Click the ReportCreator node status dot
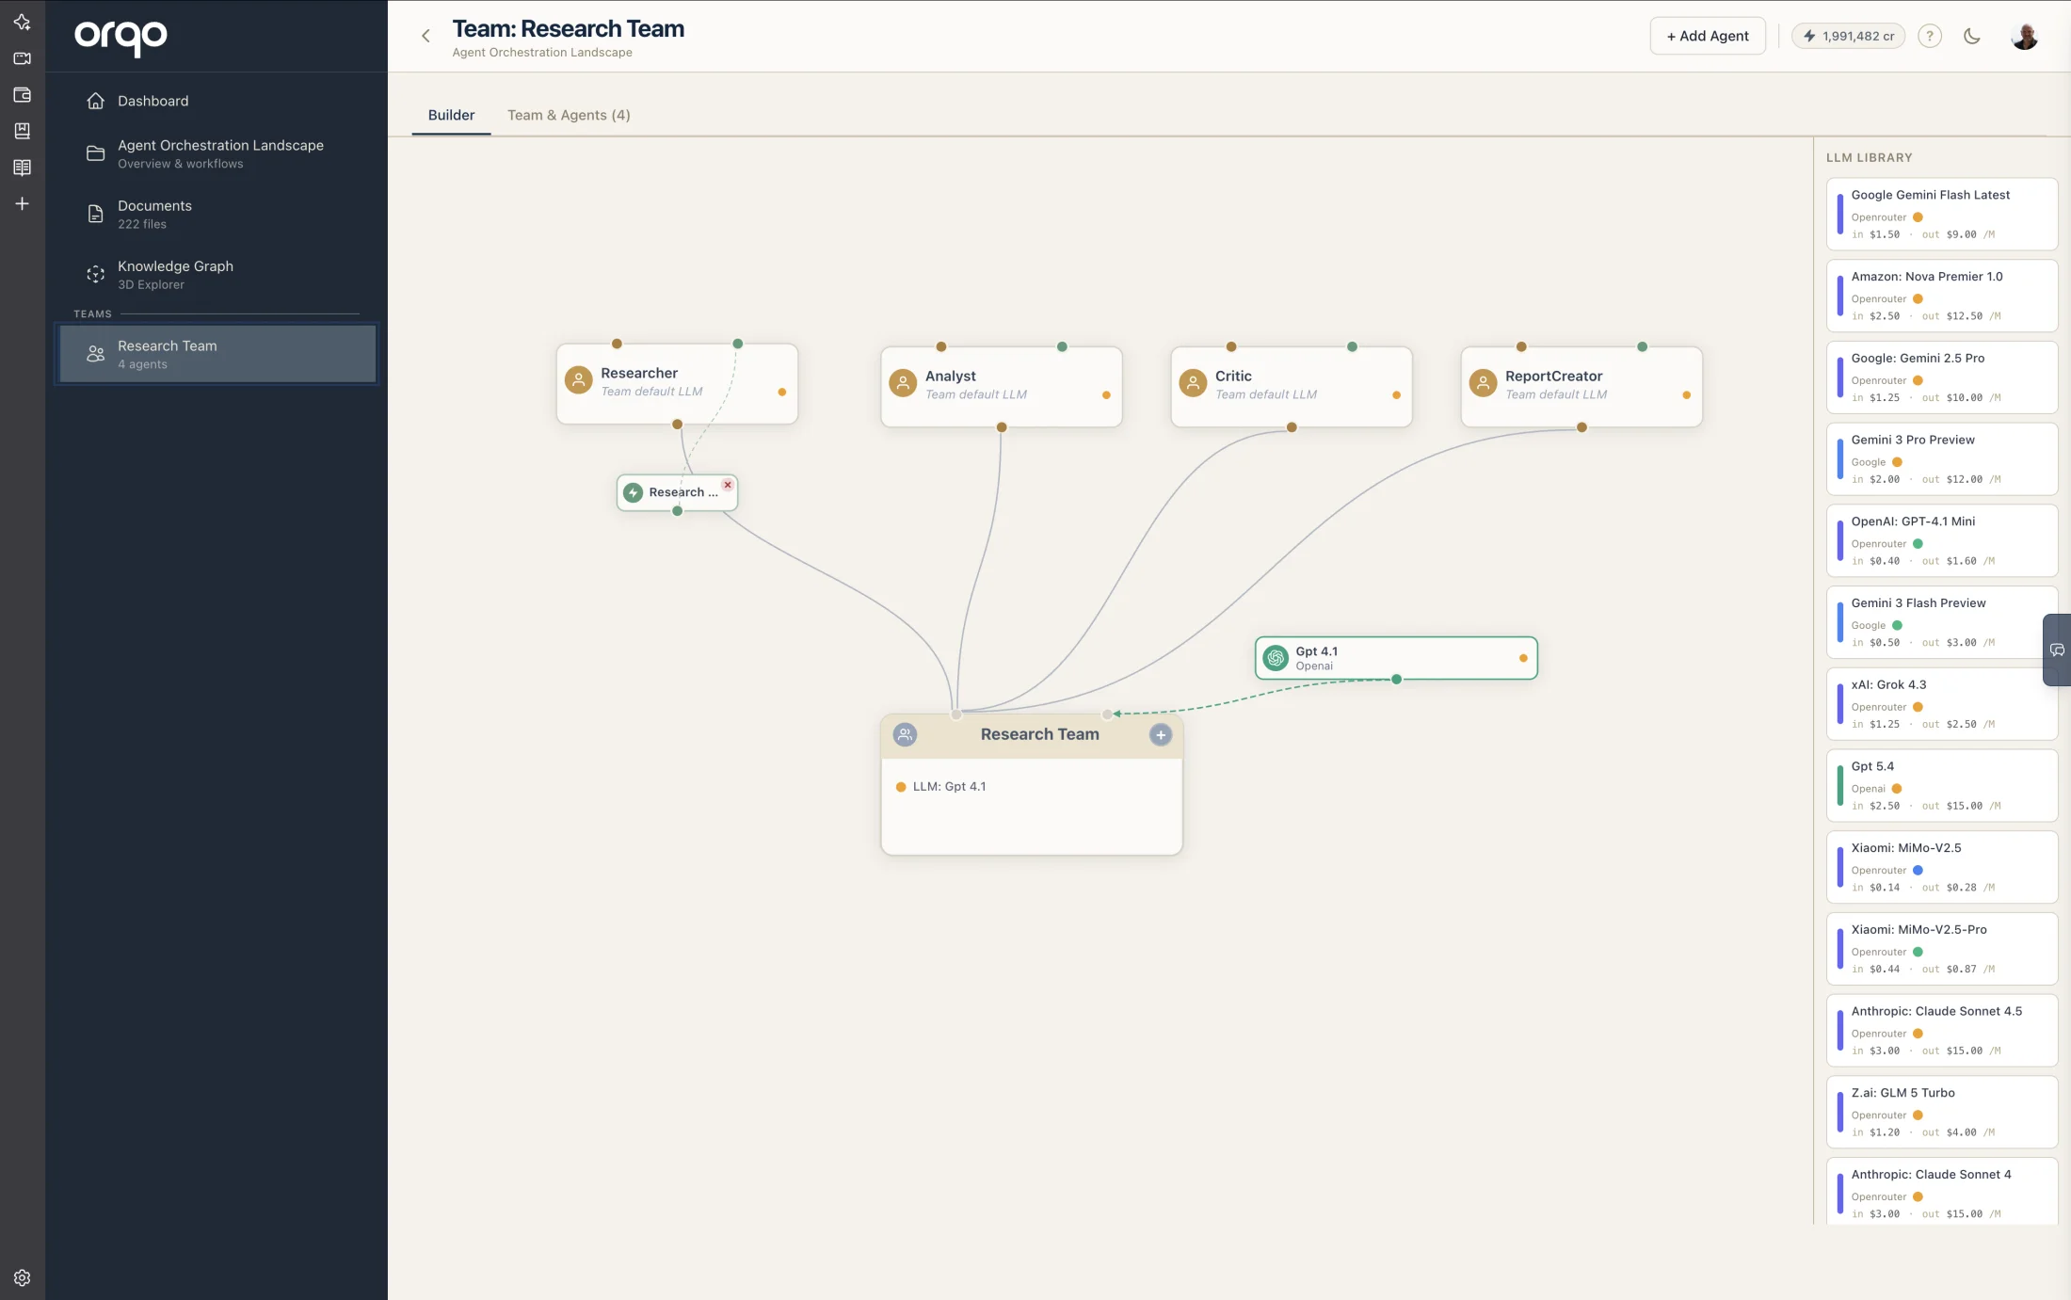This screenshot has height=1300, width=2071. [1686, 395]
